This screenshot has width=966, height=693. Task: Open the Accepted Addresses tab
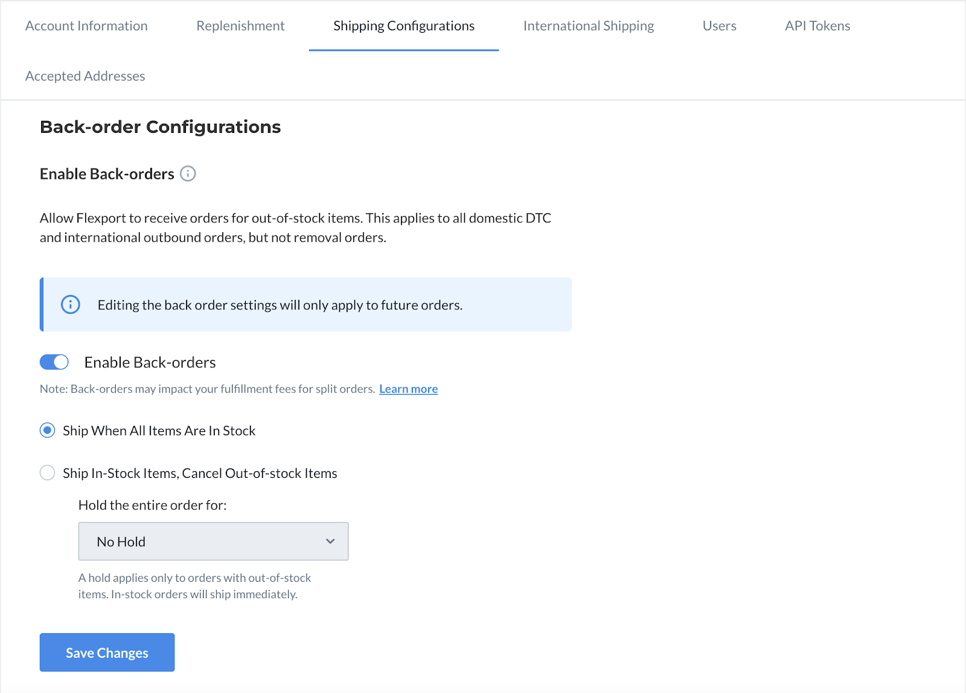(85, 76)
